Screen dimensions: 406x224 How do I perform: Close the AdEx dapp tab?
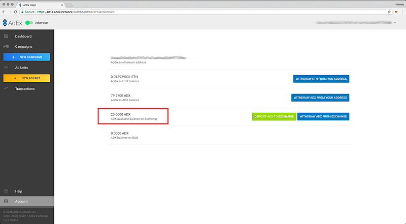[x=62, y=5]
